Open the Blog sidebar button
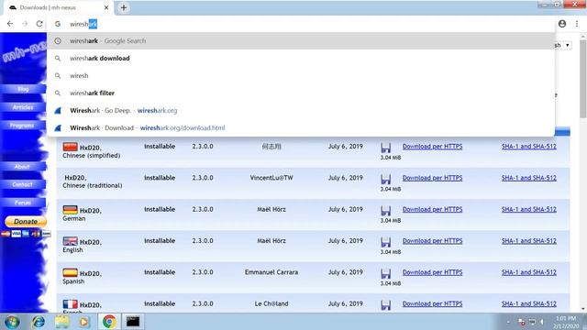587x330 pixels. [x=23, y=89]
